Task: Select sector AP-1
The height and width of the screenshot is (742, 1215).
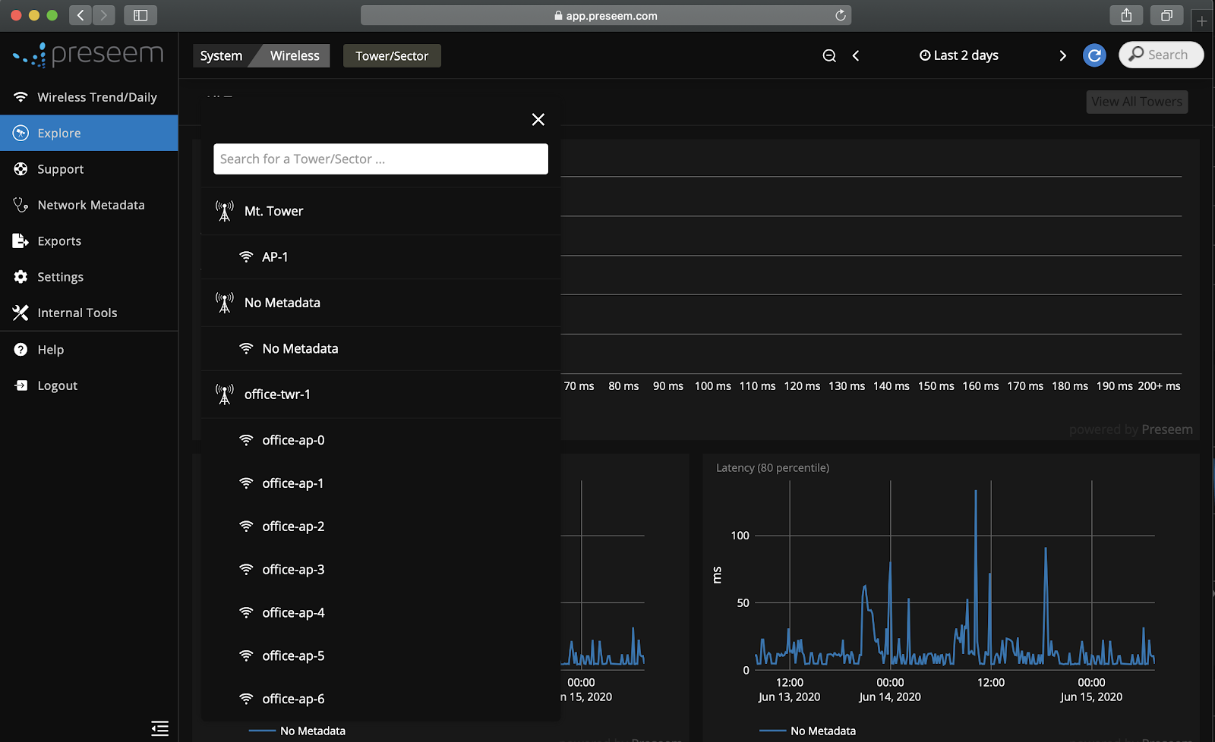Action: pyautogui.click(x=381, y=257)
